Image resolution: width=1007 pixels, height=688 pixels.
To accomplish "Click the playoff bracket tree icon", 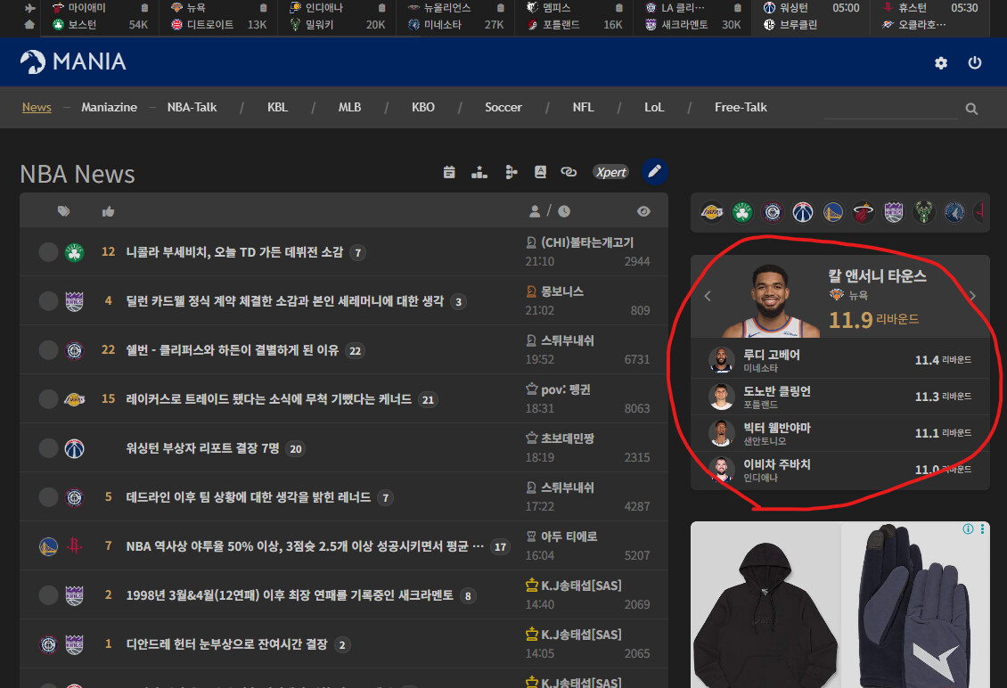I will click(511, 172).
